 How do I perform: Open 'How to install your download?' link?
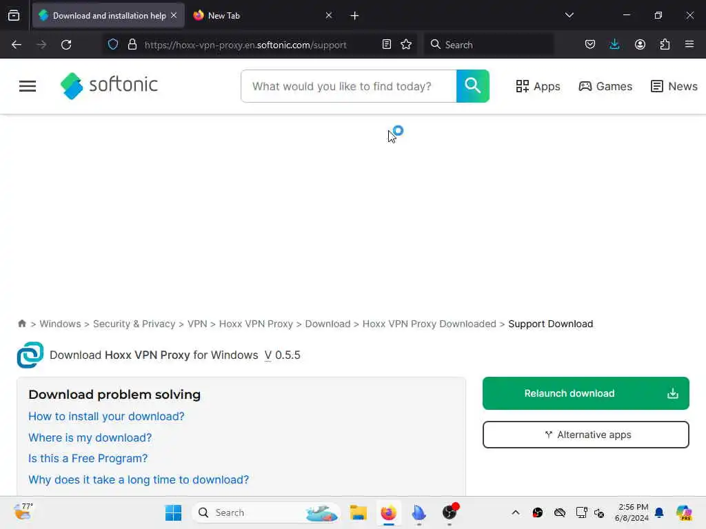(106, 417)
